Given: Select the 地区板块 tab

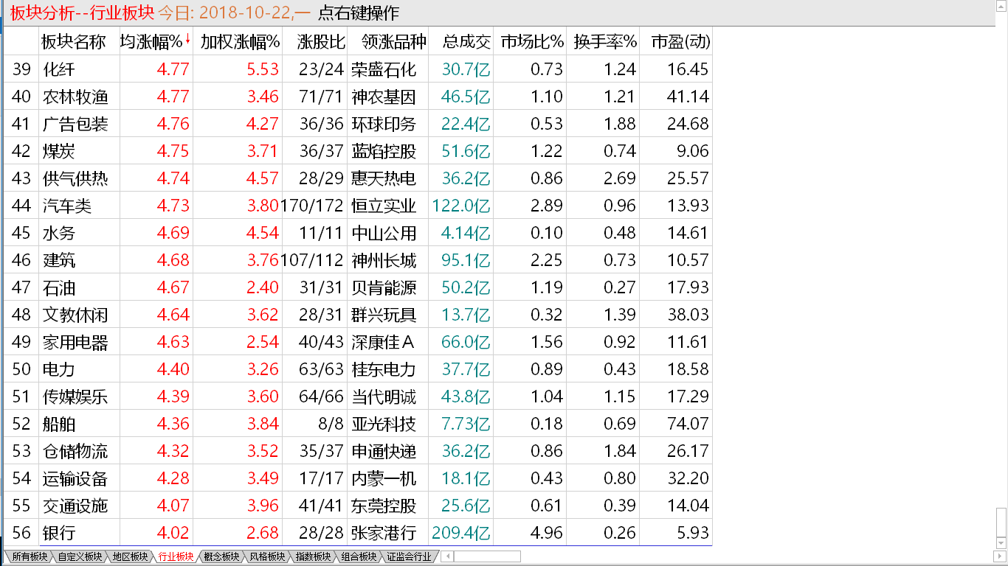Looking at the screenshot, I should click(130, 556).
